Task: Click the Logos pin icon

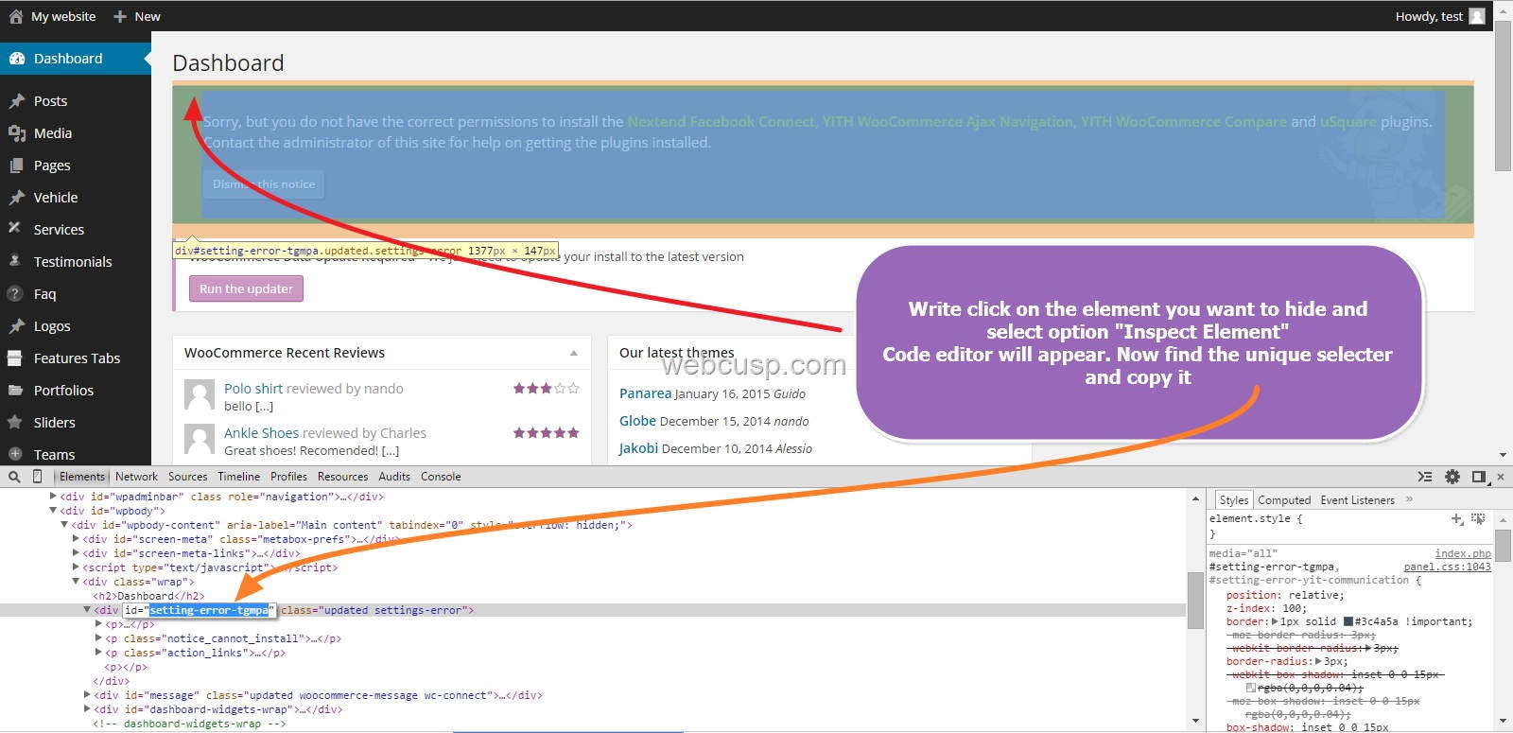Action: click(16, 326)
